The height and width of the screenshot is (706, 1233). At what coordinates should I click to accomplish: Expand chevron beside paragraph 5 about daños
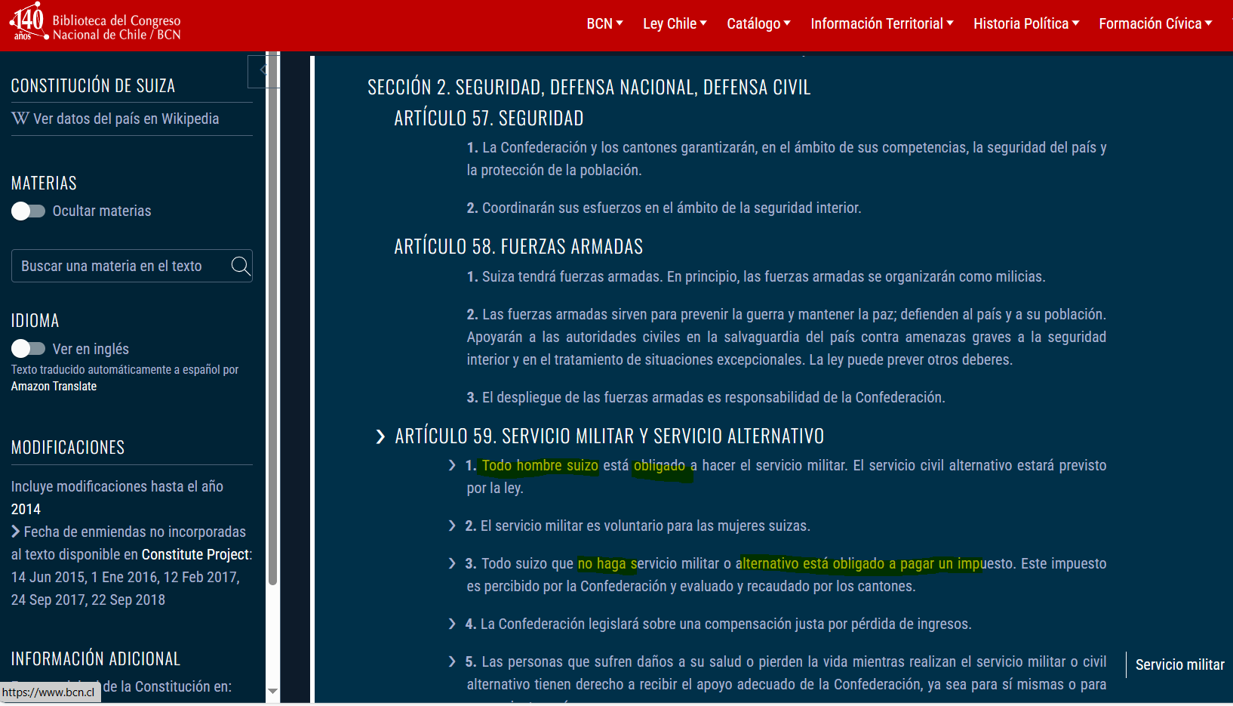(452, 661)
